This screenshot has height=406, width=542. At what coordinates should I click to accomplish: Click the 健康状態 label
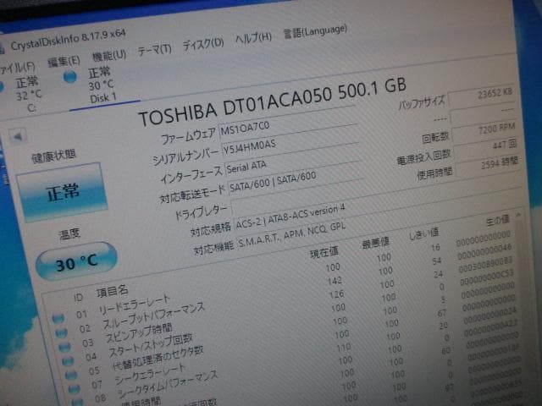(x=53, y=156)
